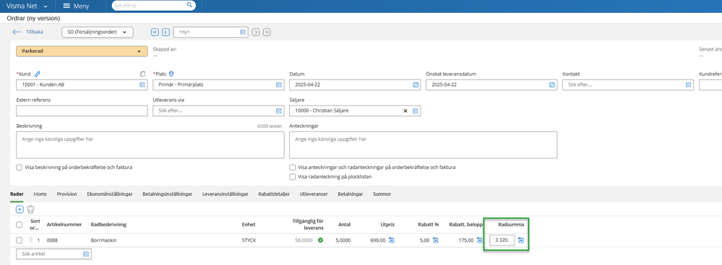Screen dimensions: 722x265
Task: Open the Rabattdetaljer tab
Action: tap(274, 194)
